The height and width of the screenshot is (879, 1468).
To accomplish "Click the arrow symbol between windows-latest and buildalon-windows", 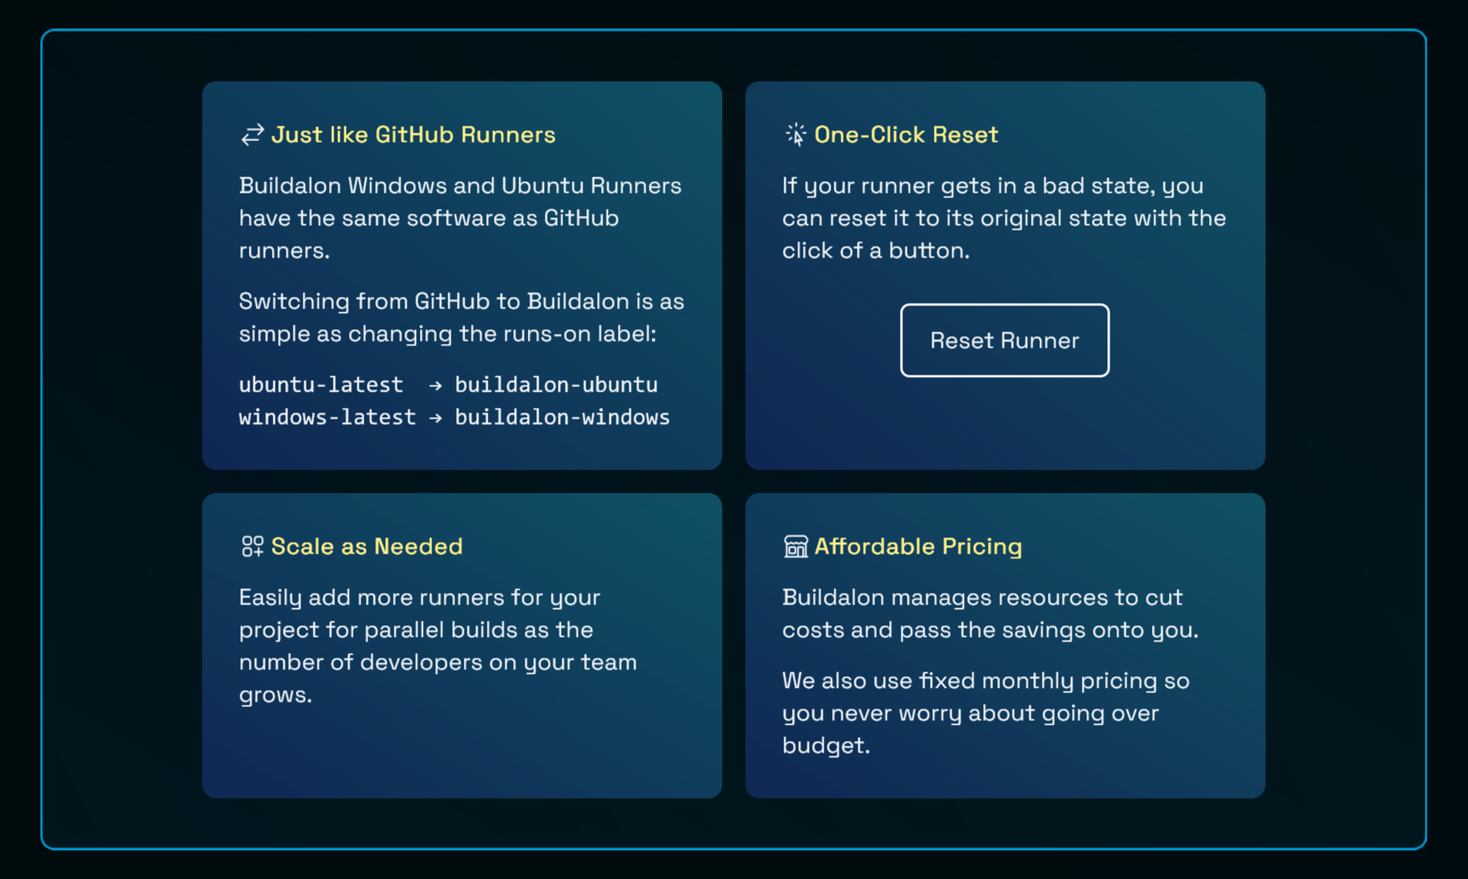I will (x=436, y=416).
